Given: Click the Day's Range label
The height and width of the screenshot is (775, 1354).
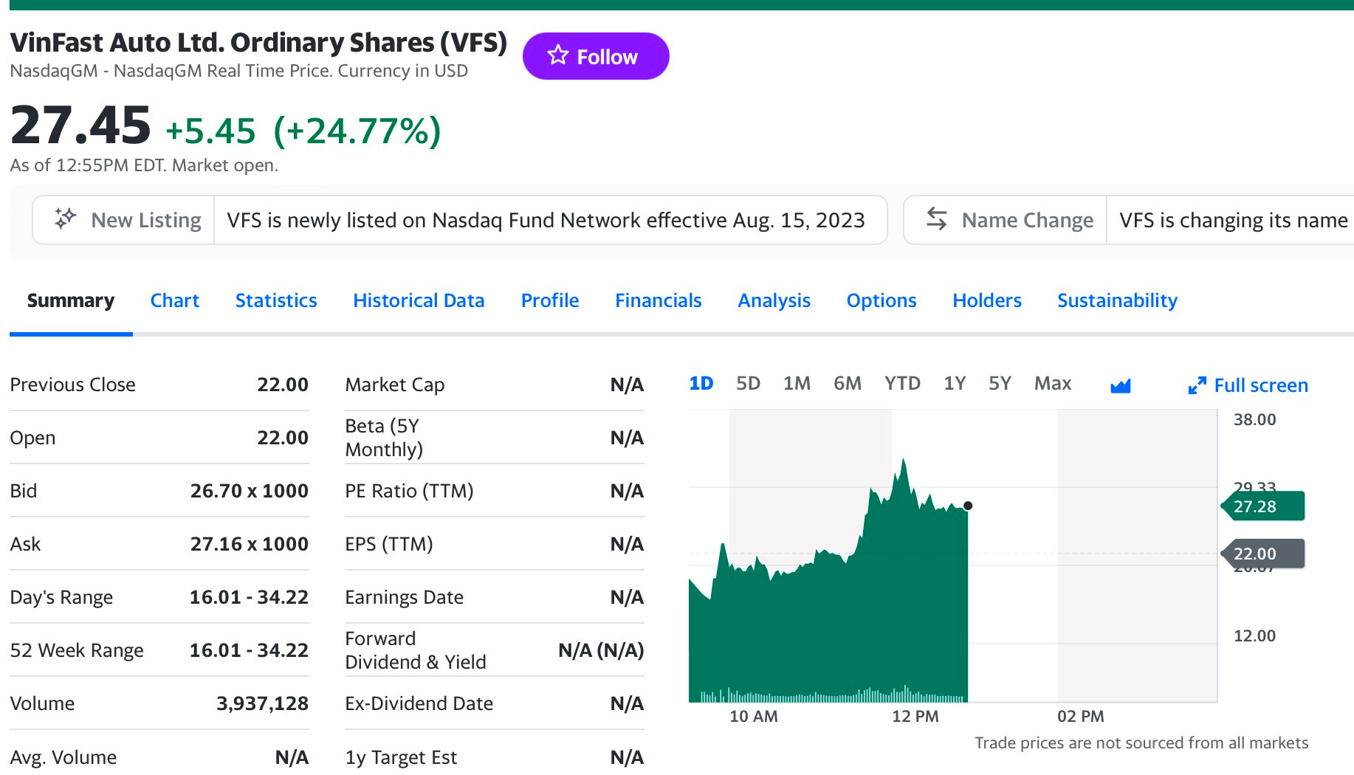Looking at the screenshot, I should [x=61, y=597].
